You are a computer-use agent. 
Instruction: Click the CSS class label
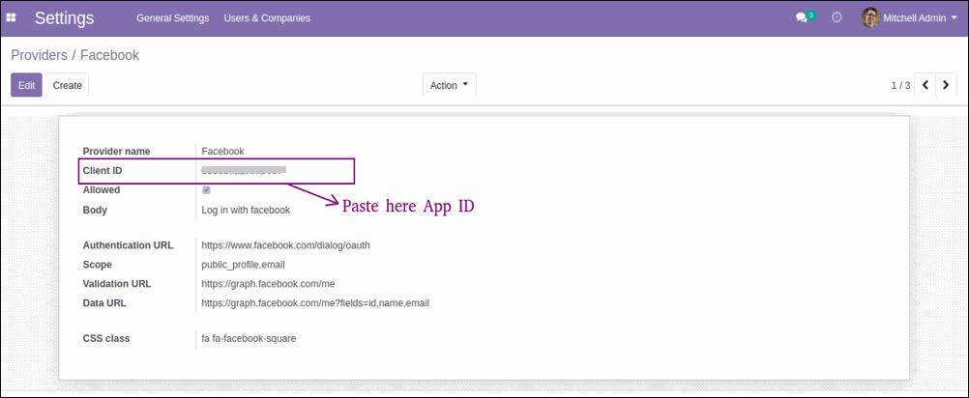pyautogui.click(x=106, y=338)
